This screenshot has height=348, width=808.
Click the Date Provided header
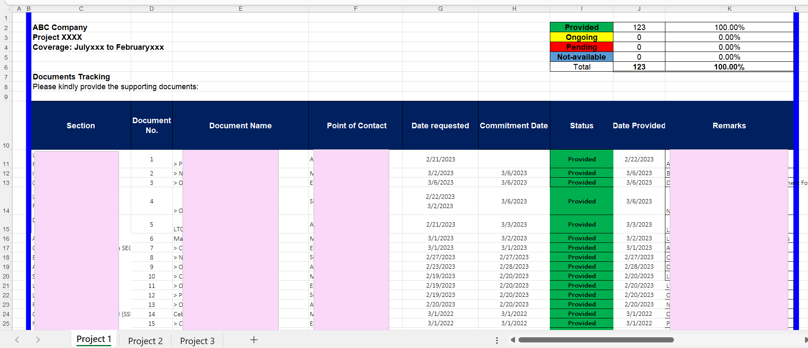click(x=639, y=125)
